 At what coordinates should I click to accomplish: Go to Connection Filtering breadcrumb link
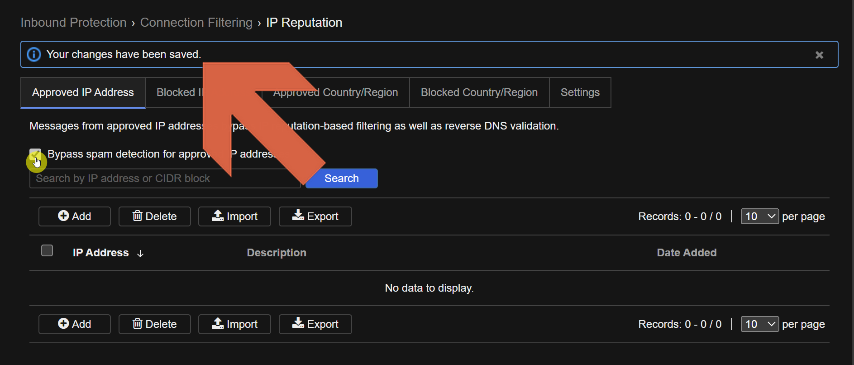pyautogui.click(x=196, y=23)
